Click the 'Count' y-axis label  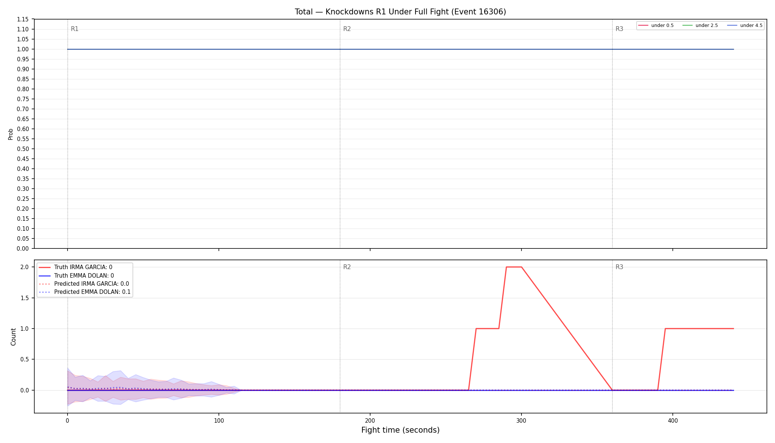pos(13,337)
